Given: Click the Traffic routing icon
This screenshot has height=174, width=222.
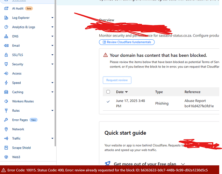Looking at the screenshot, I should coord(6,139).
